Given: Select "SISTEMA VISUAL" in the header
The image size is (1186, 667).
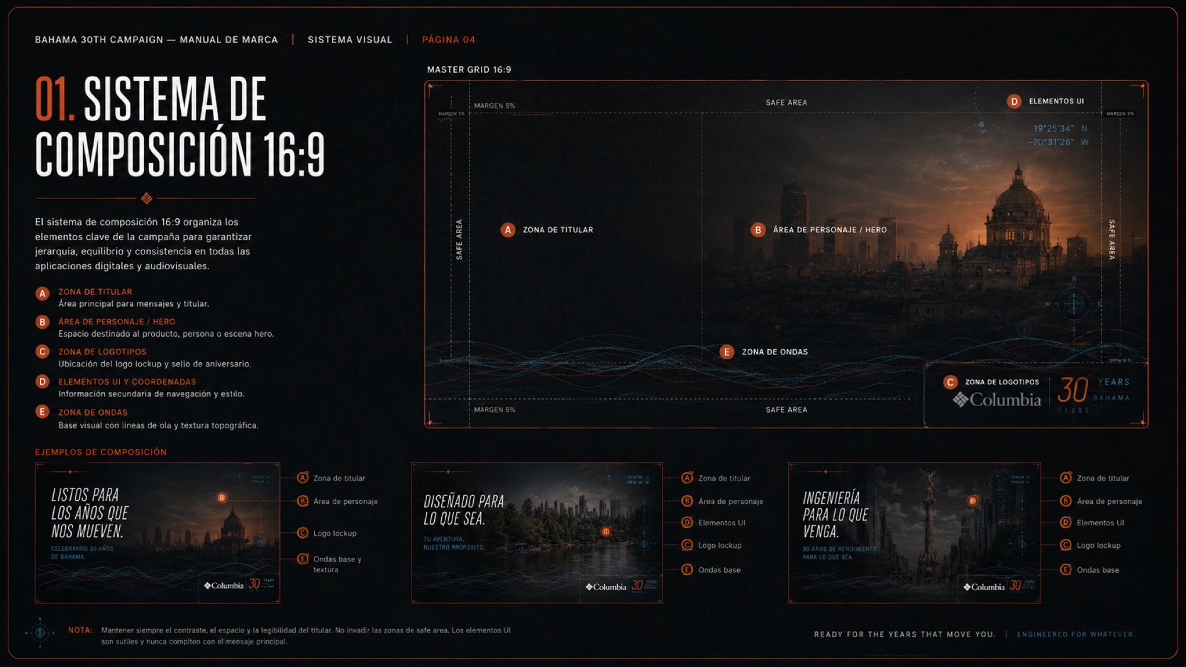Looking at the screenshot, I should pos(350,40).
